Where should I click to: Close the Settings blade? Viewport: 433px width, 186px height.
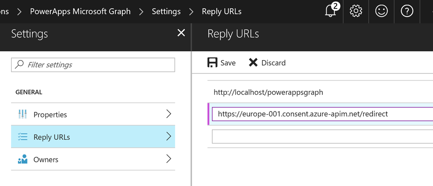(181, 33)
